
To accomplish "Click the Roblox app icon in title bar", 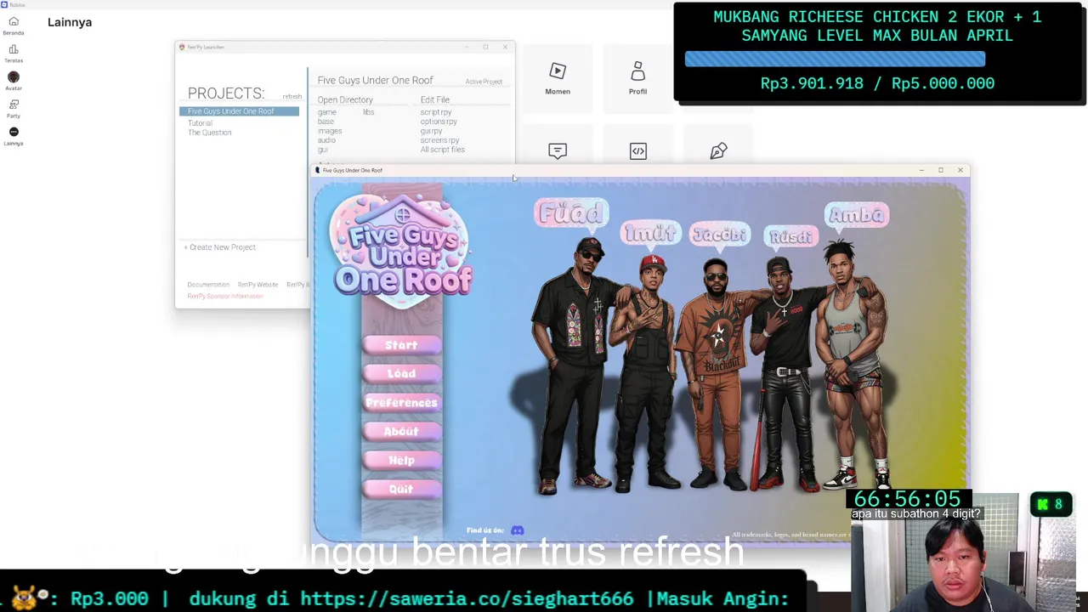I will click(x=4, y=4).
